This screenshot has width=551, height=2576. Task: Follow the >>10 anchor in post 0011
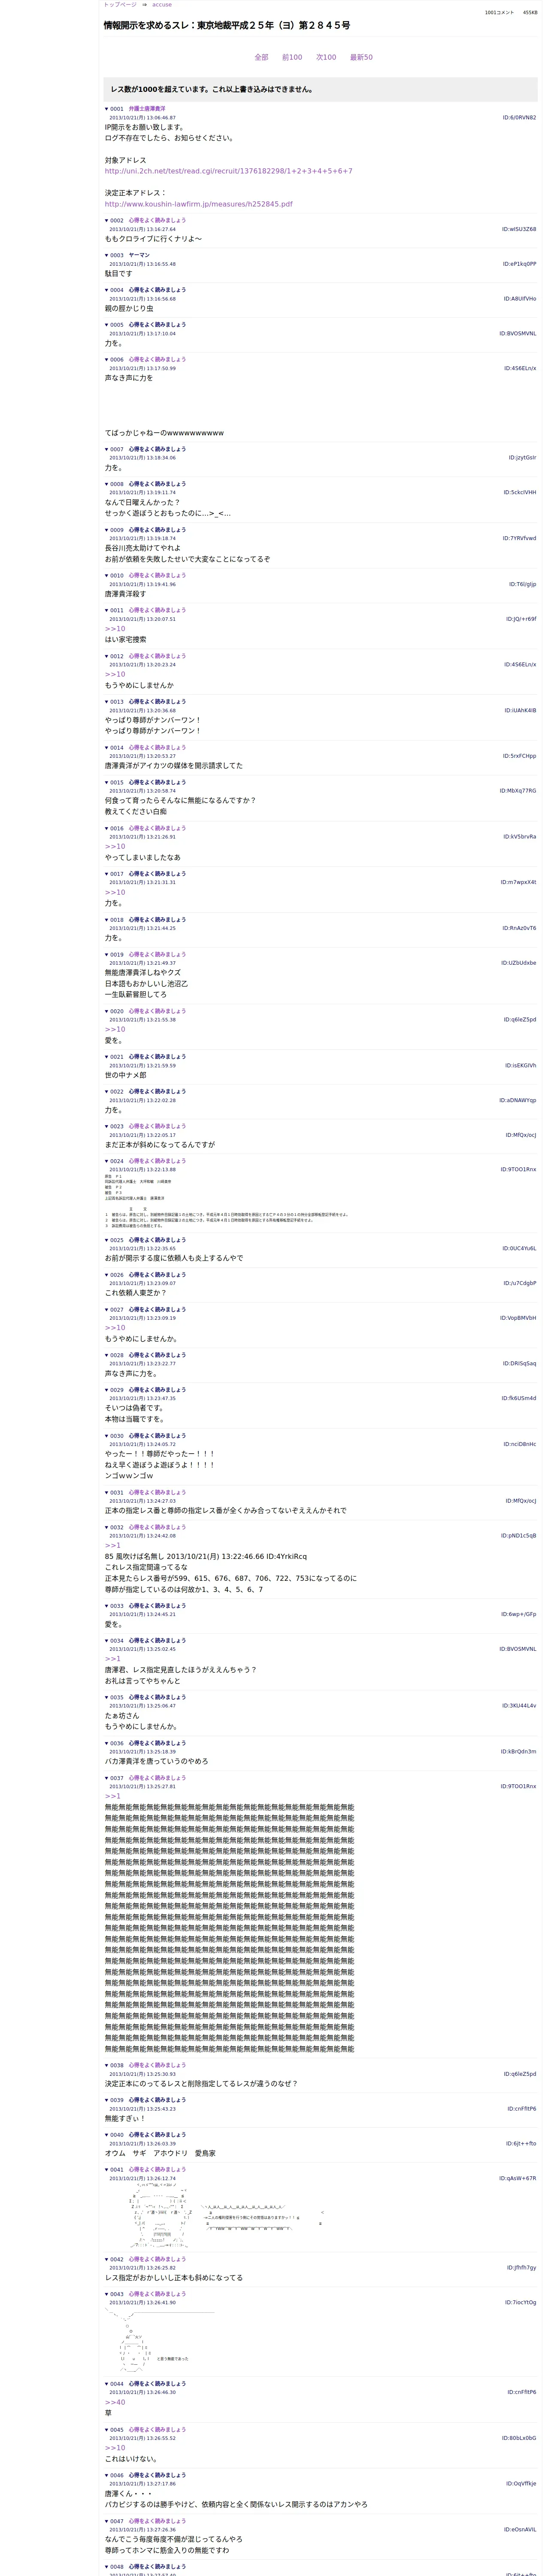point(115,629)
